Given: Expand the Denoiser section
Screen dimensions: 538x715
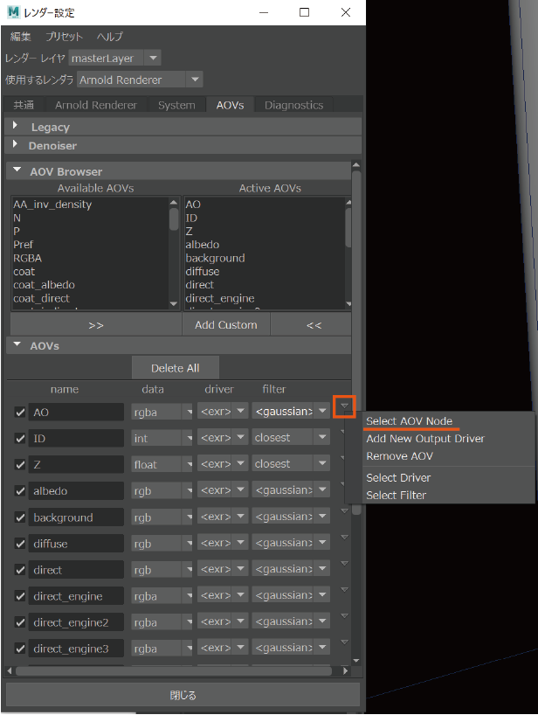Looking at the screenshot, I should coord(183,145).
